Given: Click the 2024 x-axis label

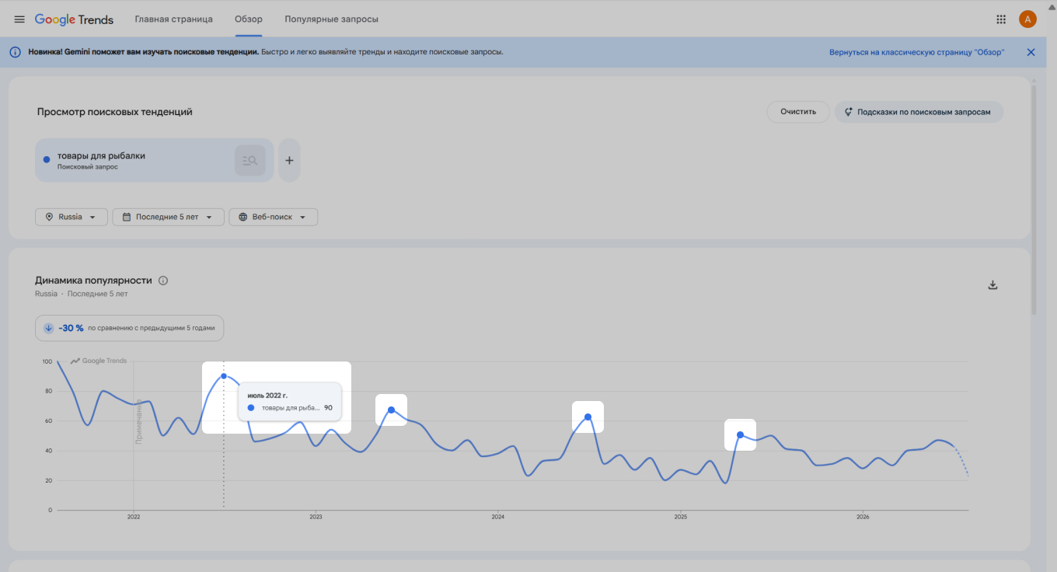Looking at the screenshot, I should (x=498, y=517).
